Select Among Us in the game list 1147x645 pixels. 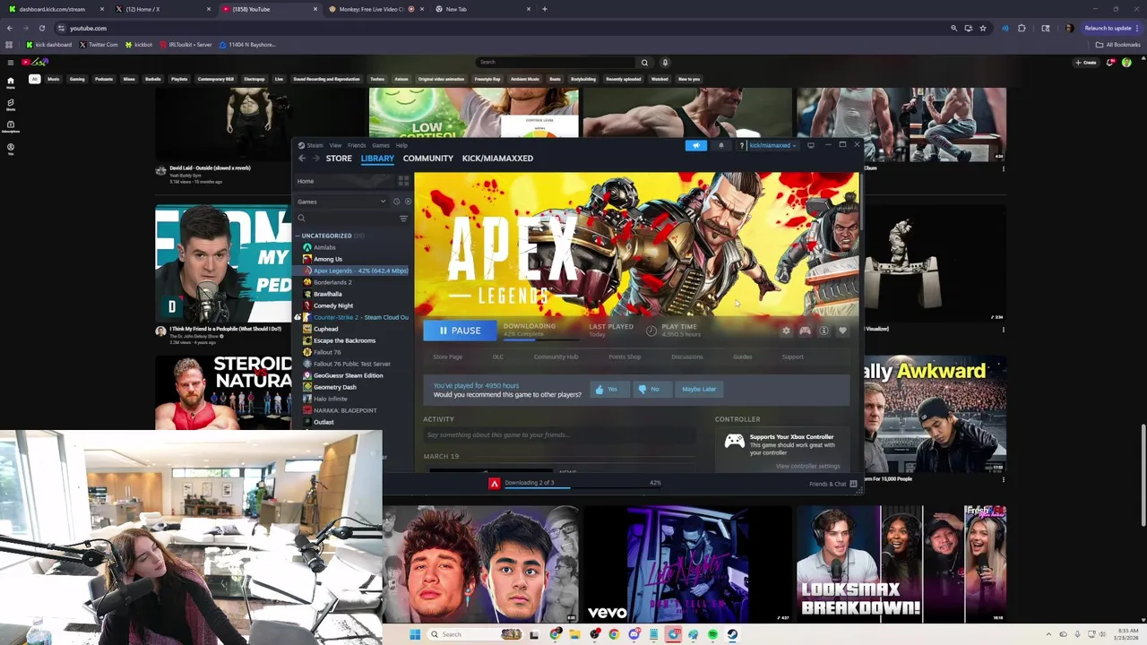pos(328,259)
